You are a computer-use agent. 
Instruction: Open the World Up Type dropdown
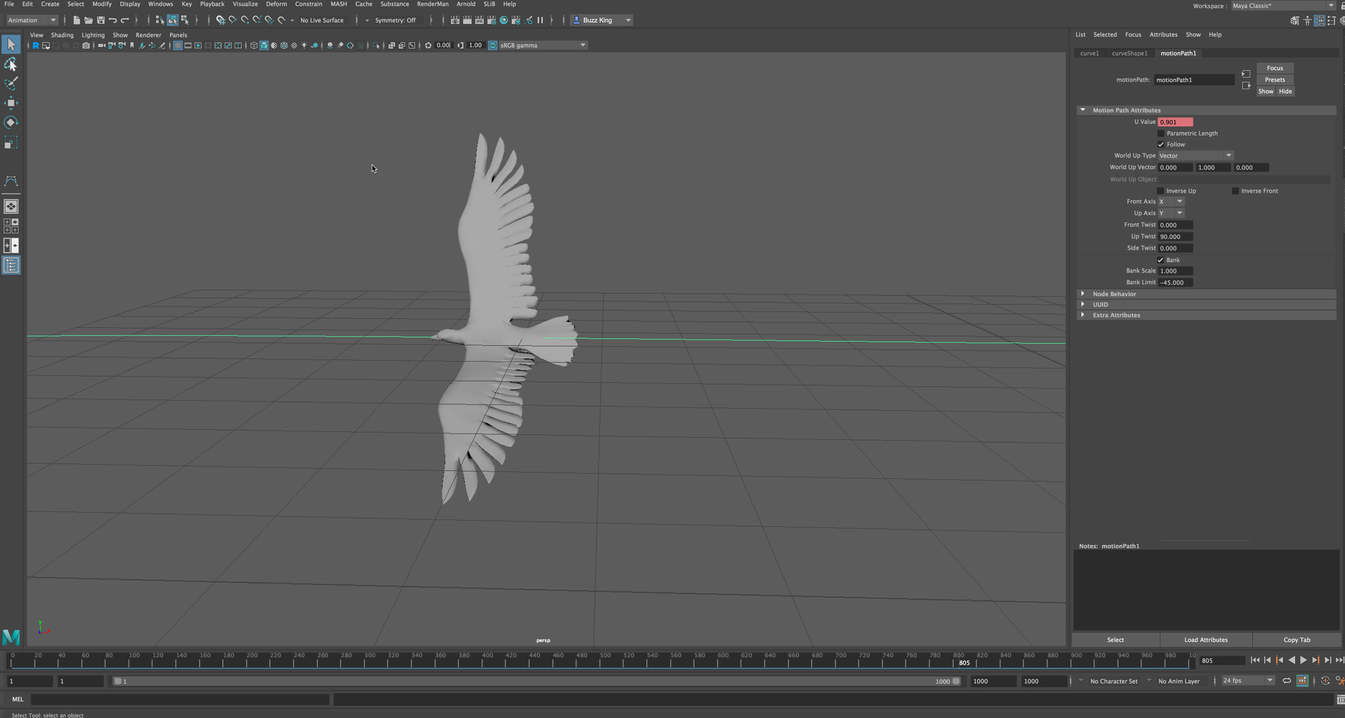pyautogui.click(x=1195, y=155)
